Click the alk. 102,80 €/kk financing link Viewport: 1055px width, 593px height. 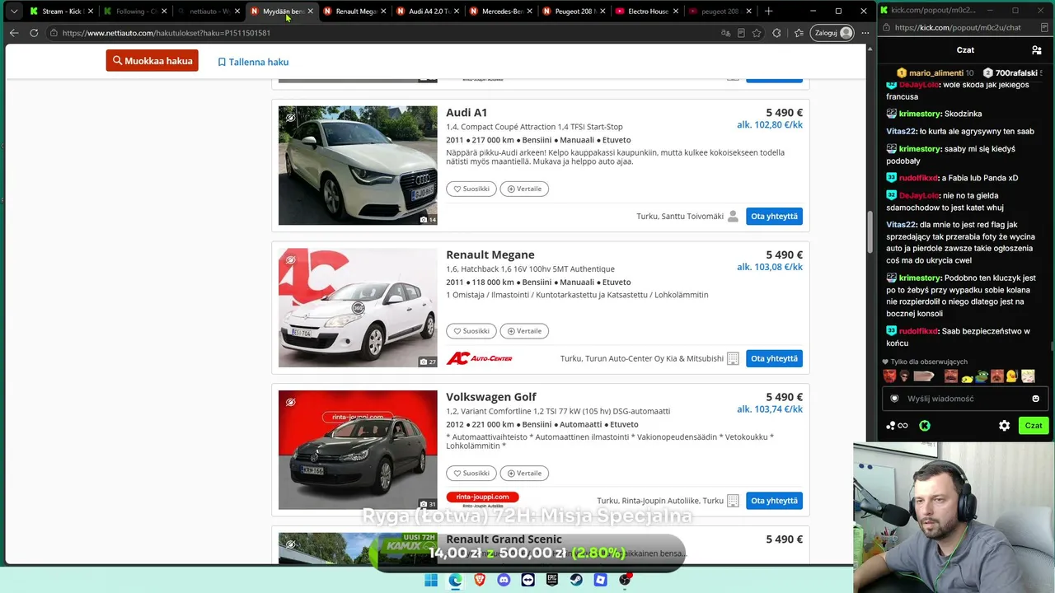[770, 125]
